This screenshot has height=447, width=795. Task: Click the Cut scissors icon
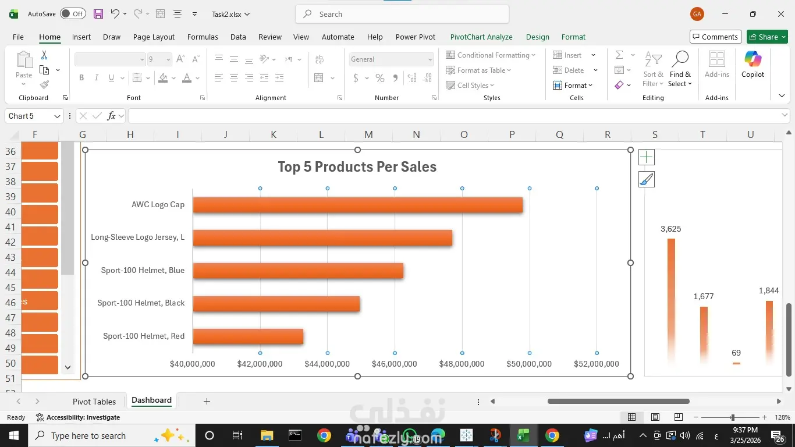(x=44, y=55)
